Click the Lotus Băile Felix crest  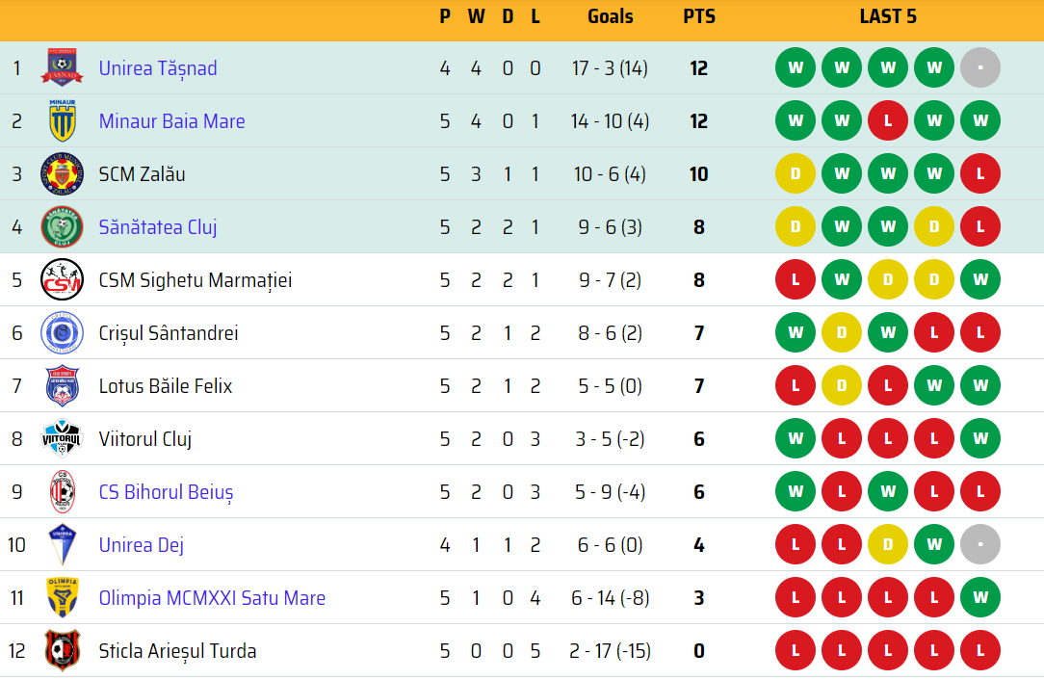[62, 386]
